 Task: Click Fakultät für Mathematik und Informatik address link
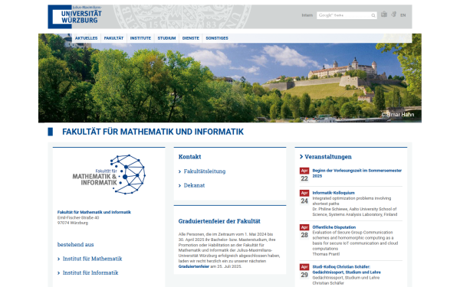coord(94,212)
